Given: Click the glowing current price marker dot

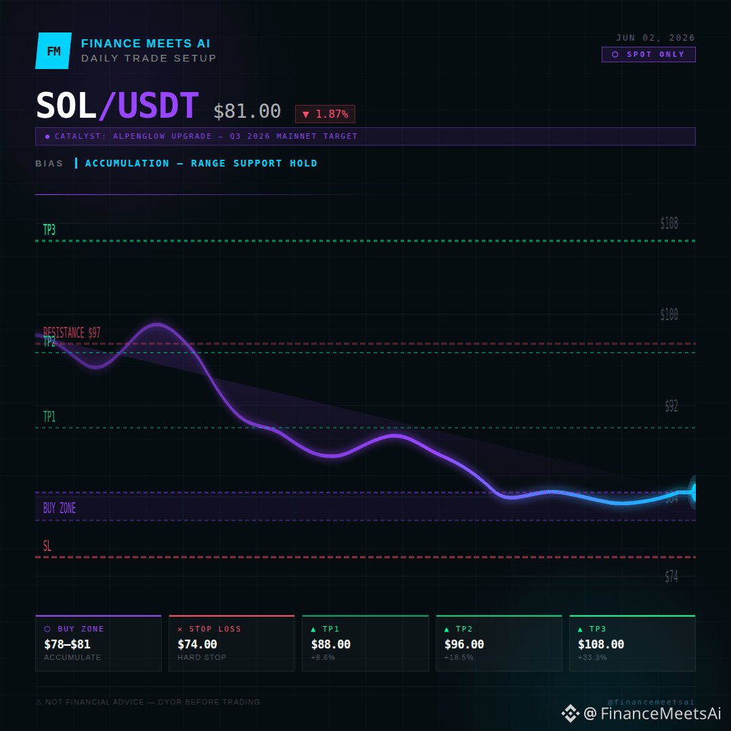Looking at the screenshot, I should coord(693,492).
